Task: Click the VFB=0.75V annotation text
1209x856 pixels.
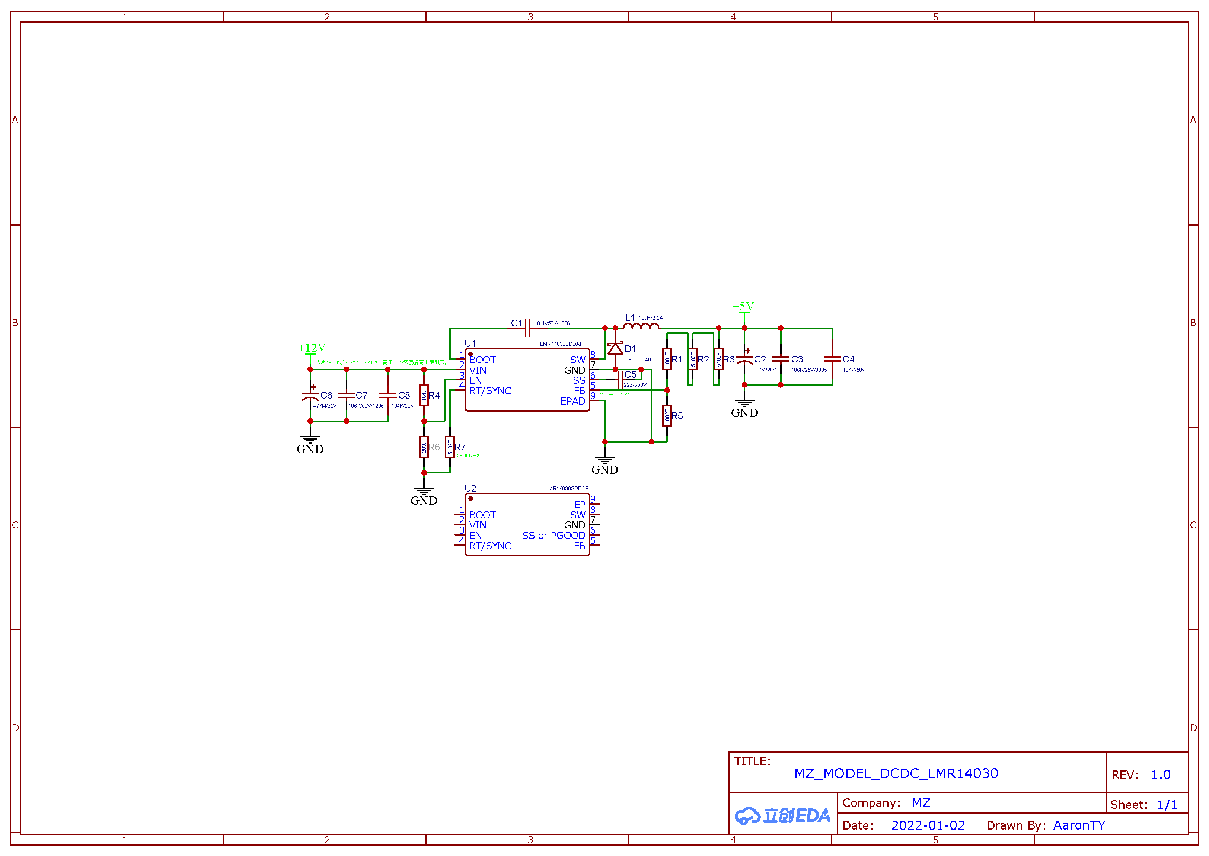Action: pyautogui.click(x=615, y=394)
